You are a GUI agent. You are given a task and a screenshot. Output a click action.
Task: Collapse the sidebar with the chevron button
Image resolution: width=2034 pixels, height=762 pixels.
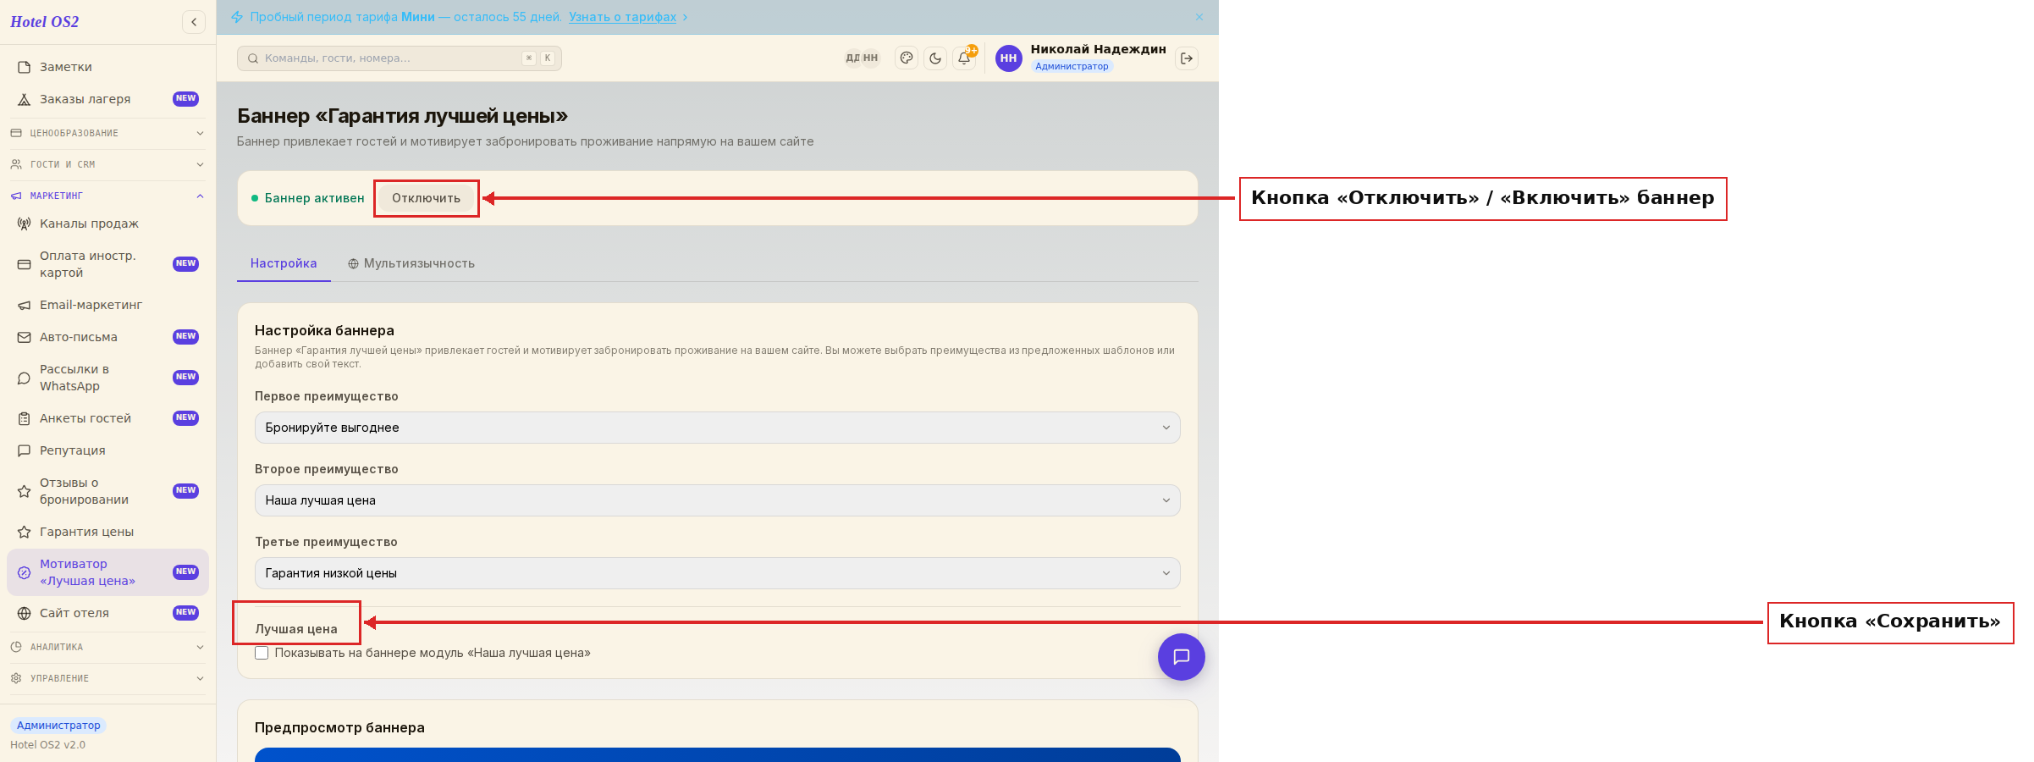(x=194, y=22)
